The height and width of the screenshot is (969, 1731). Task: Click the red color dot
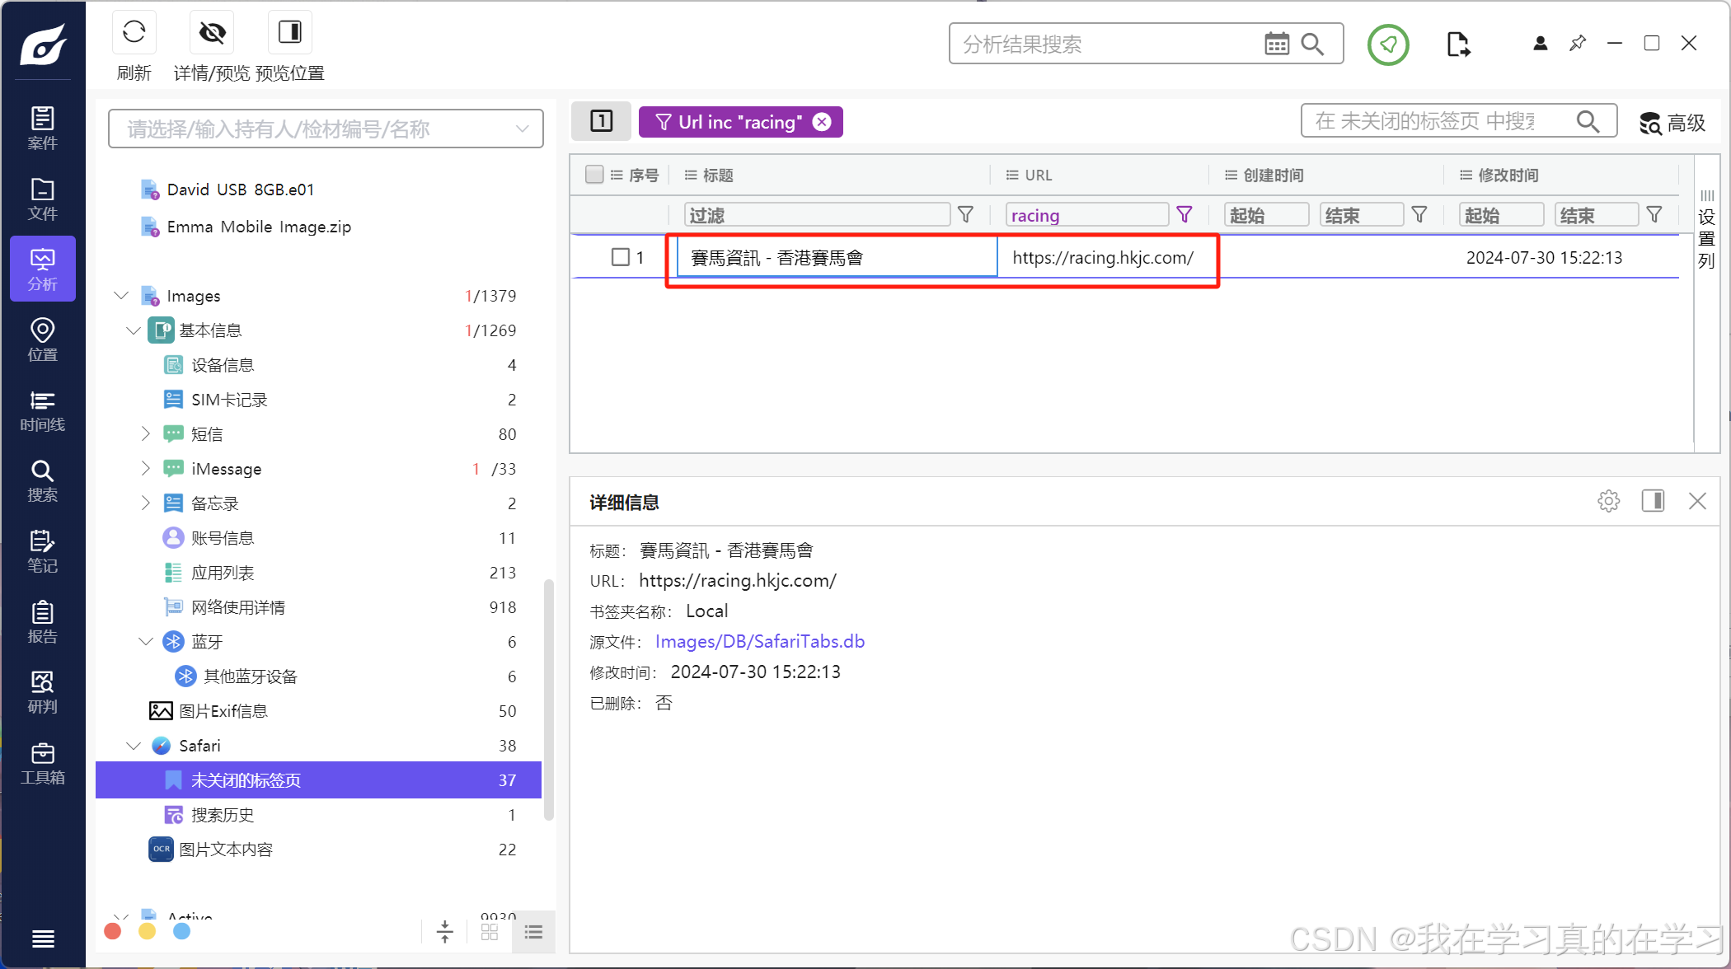pyautogui.click(x=113, y=931)
